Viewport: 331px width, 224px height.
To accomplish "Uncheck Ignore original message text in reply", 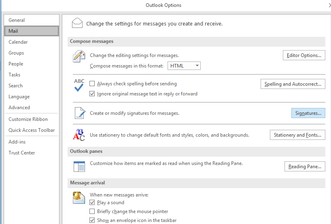I will coord(92,94).
